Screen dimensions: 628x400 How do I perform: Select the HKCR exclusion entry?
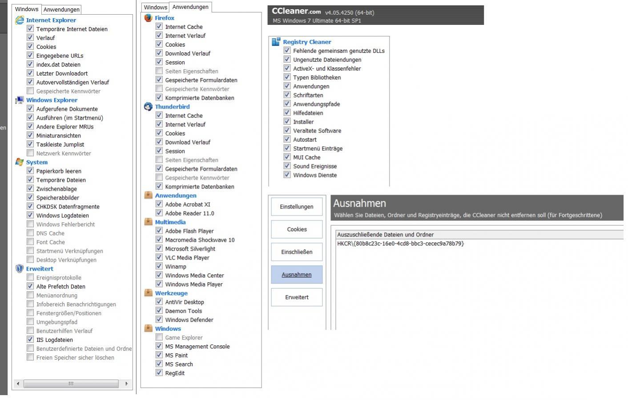click(x=400, y=244)
